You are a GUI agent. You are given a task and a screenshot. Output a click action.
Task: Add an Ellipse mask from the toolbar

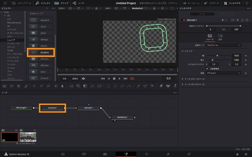pos(115,86)
